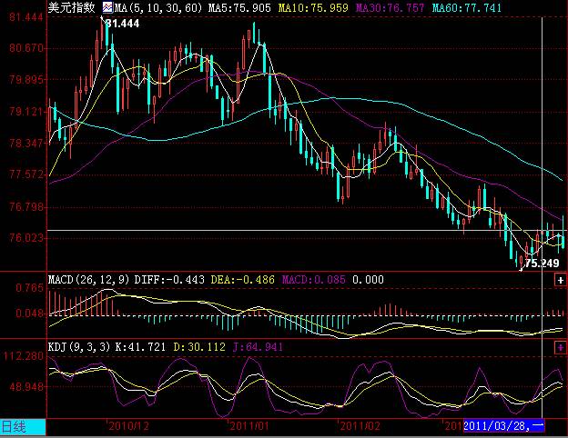Screen dimensions: 568x438
Task: Click the 2011/02 date axis marker
Action: (x=360, y=426)
